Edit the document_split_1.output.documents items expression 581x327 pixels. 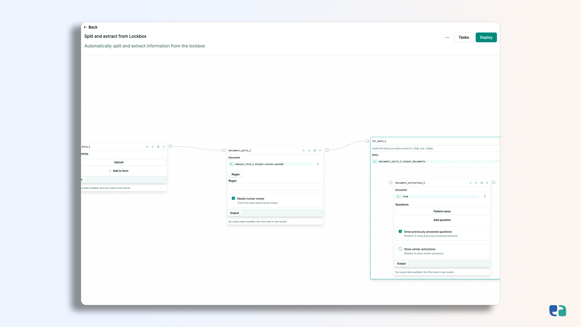(436, 162)
